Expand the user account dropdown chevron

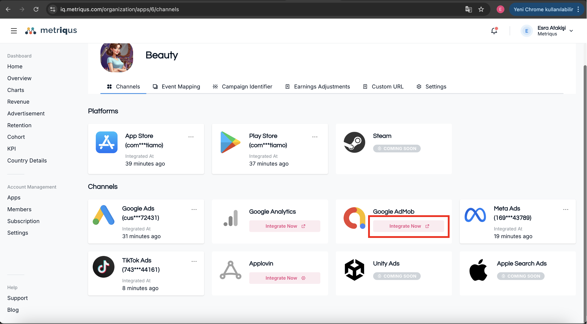[571, 31]
